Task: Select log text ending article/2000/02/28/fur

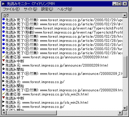Action: click(x=64, y=49)
